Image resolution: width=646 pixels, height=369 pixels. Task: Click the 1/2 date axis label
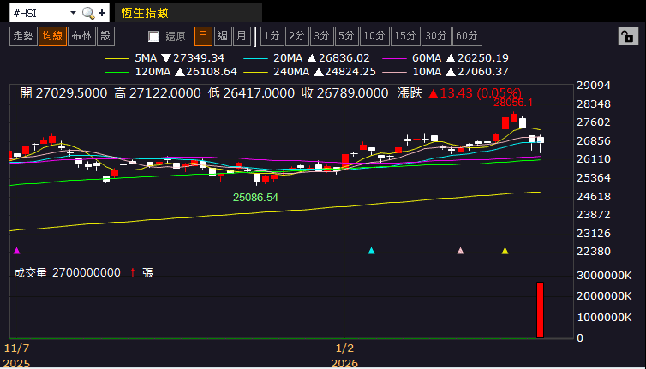point(344,348)
